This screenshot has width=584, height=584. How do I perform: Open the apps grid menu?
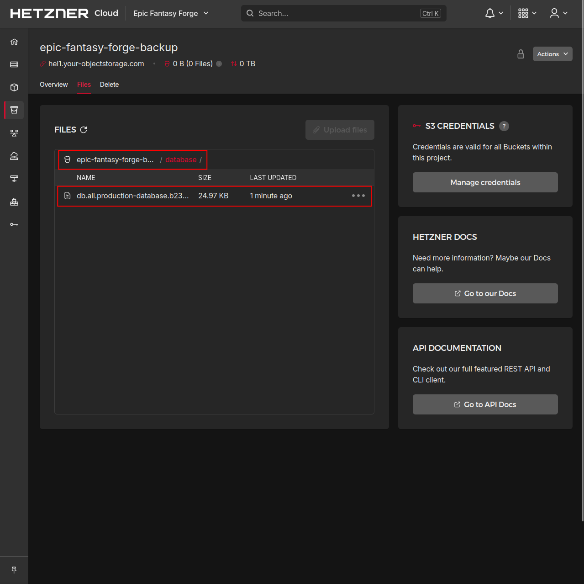(x=527, y=13)
